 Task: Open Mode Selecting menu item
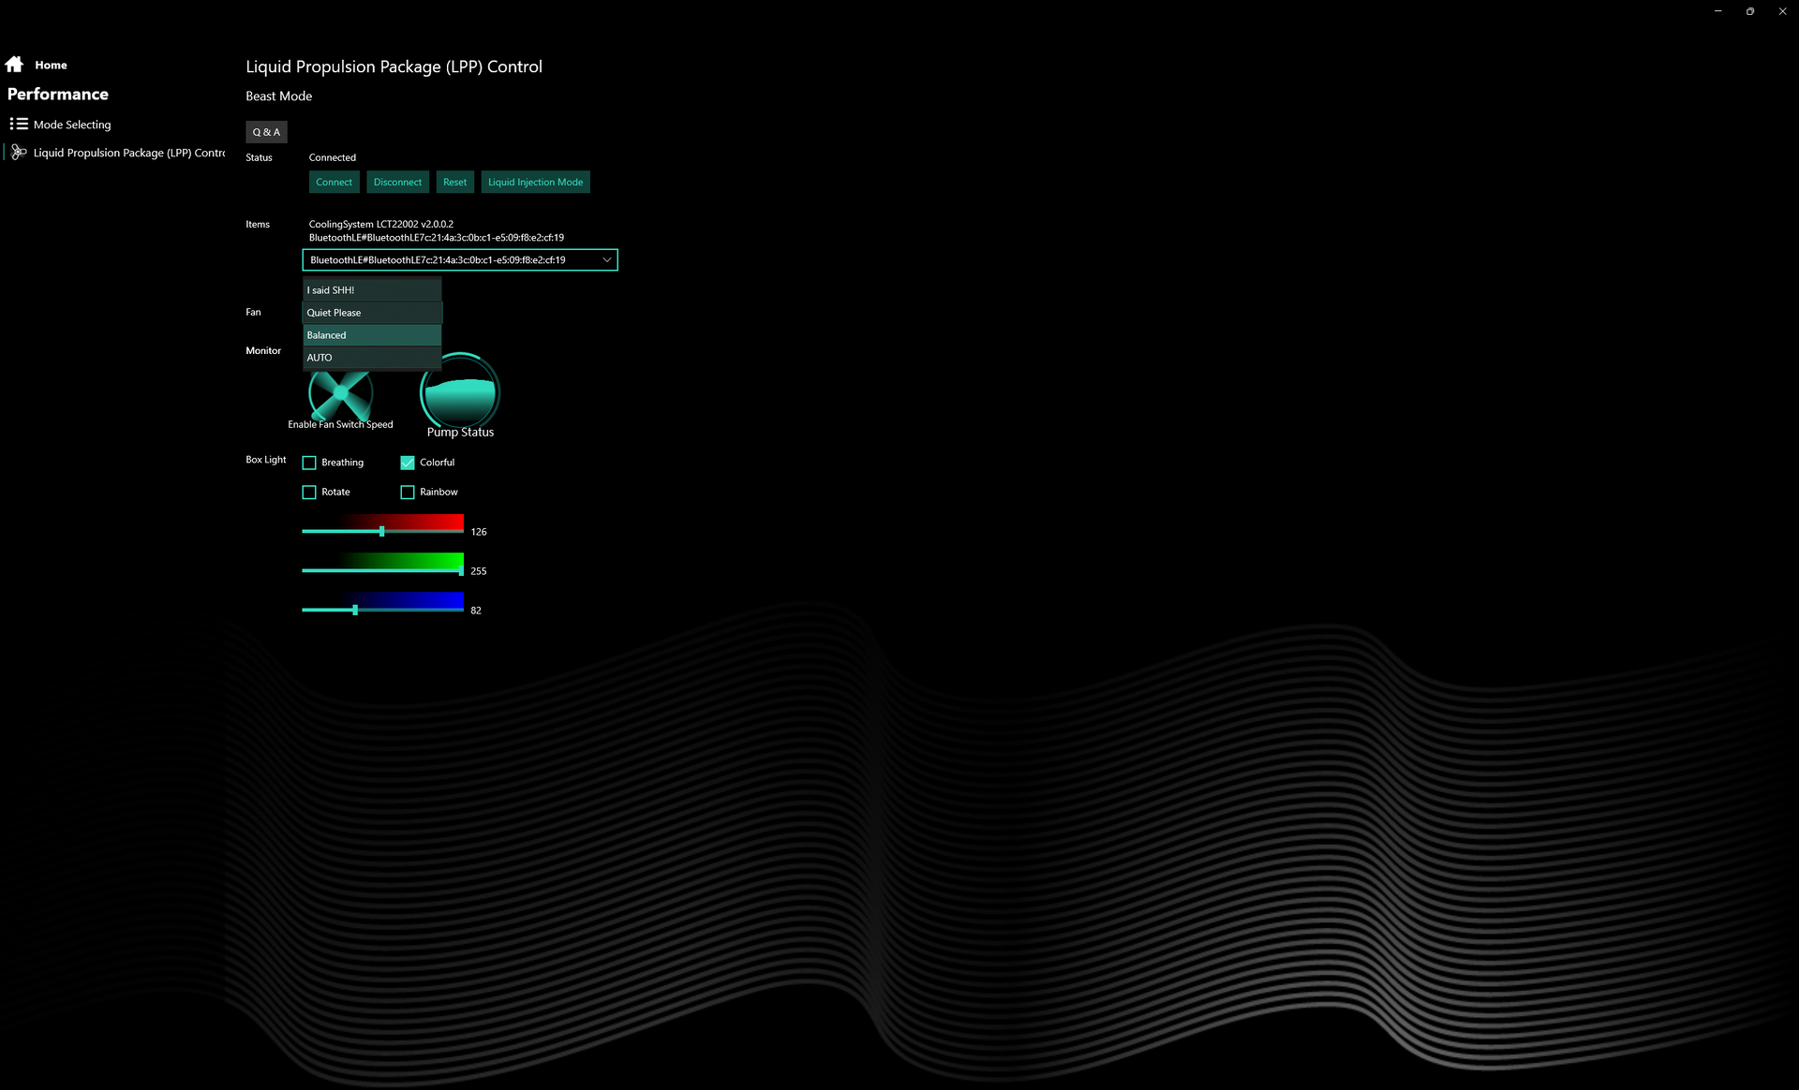(x=72, y=125)
